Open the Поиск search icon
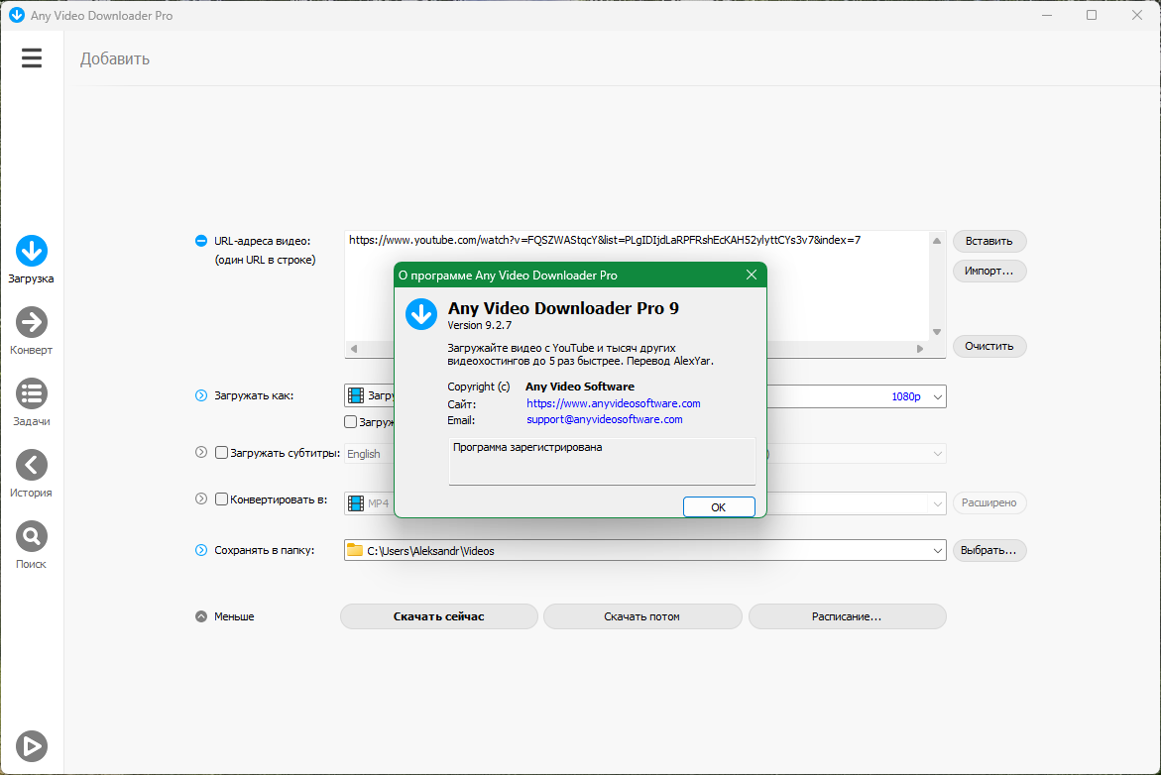Viewport: 1161px width, 775px height. pos(31,536)
